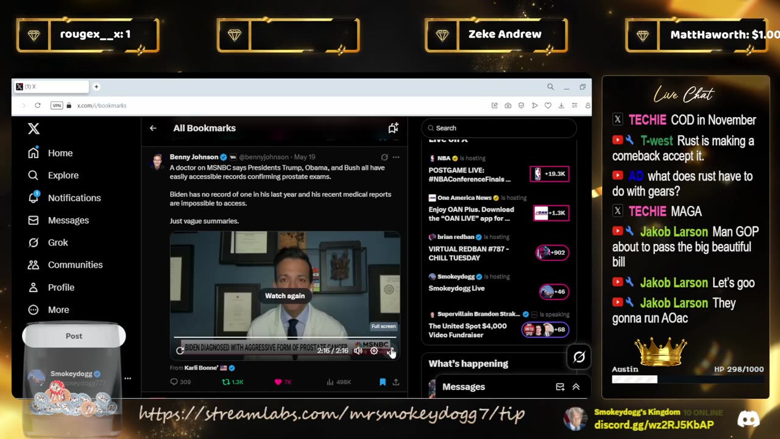Open video settings gear
The height and width of the screenshot is (439, 780).
[374, 351]
